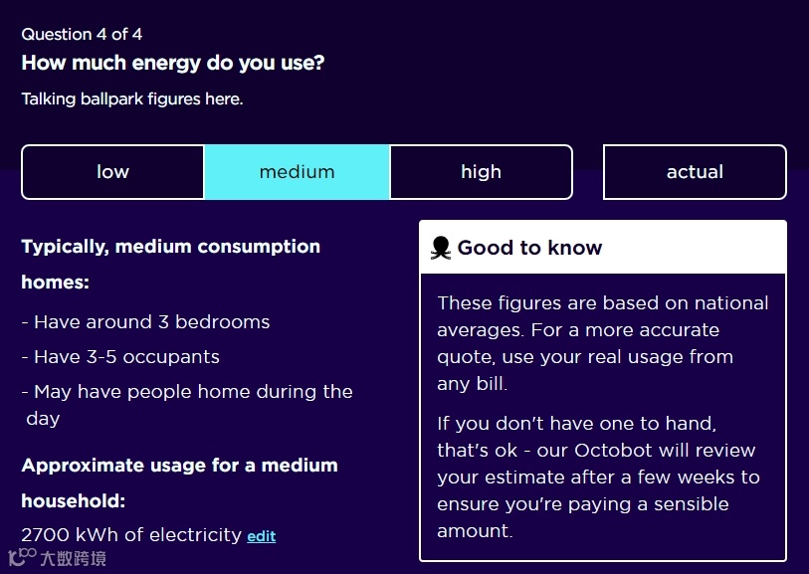Click the "Approximate usage for a medium household" heading
Screen dimensions: 809x574
point(179,482)
